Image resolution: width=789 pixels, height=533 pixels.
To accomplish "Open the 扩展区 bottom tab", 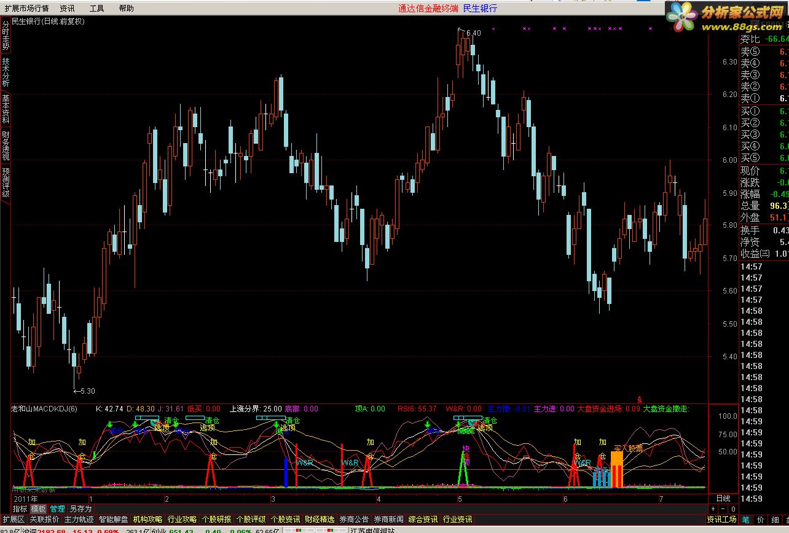I will click(x=13, y=519).
